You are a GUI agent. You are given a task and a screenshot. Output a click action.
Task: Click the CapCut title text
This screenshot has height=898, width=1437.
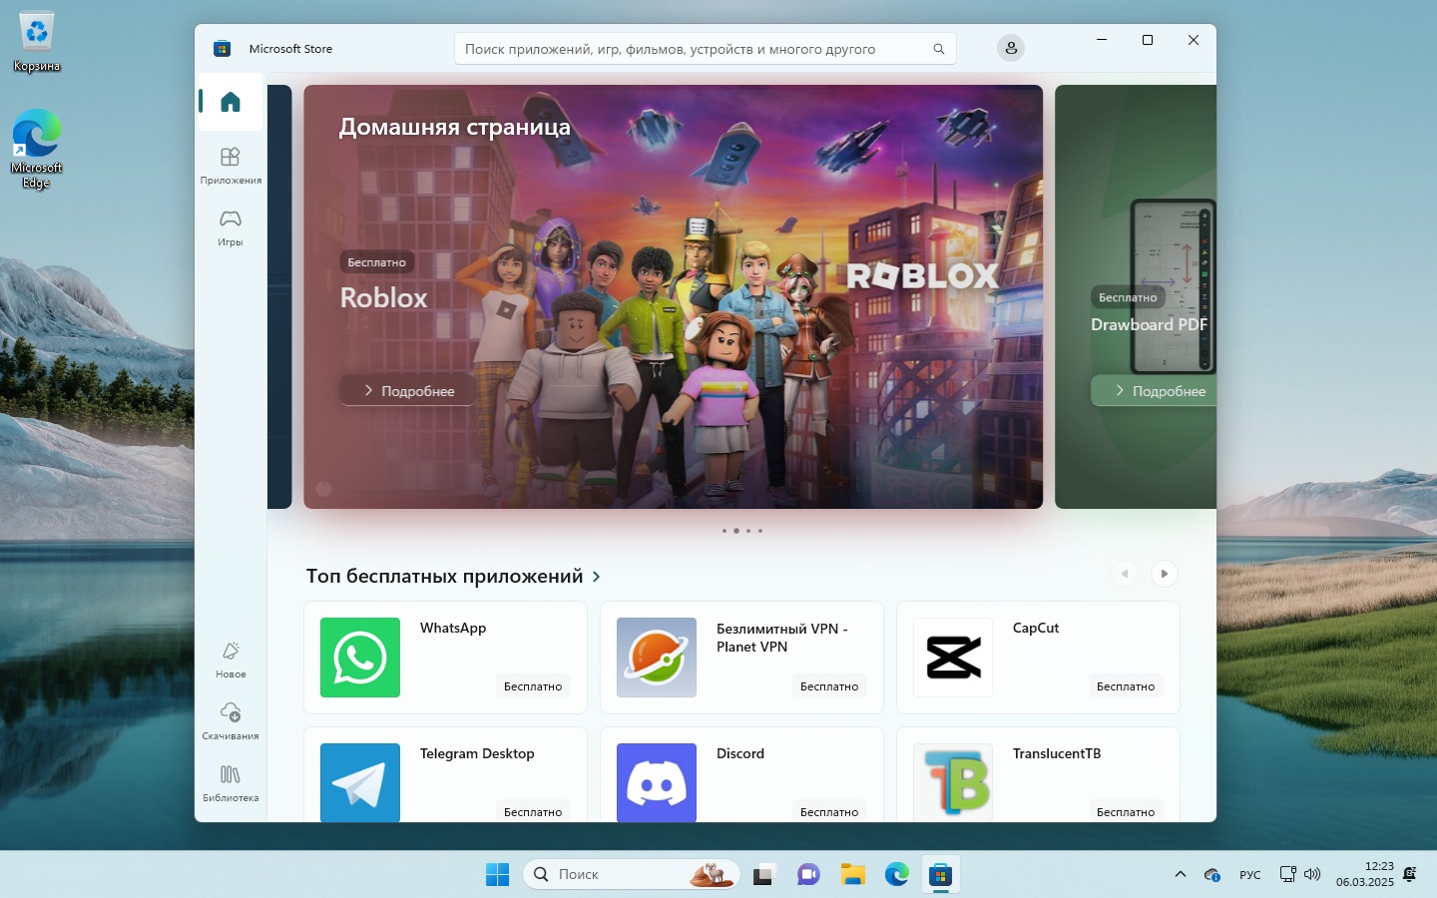pos(1036,628)
